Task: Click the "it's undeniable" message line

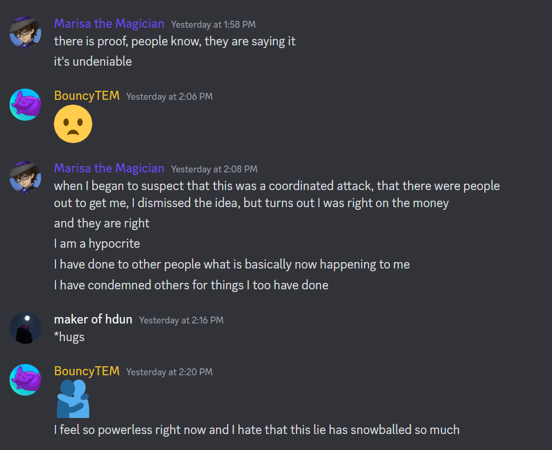Action: click(93, 61)
